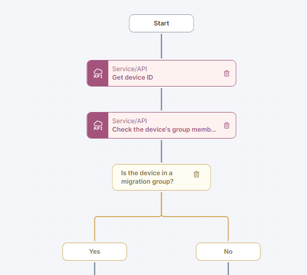Click trash icon on Check device's group node

(x=226, y=125)
